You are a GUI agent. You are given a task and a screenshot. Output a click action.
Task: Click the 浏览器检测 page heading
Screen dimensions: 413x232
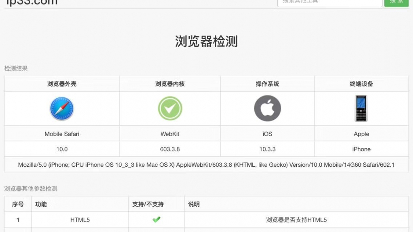click(x=207, y=41)
